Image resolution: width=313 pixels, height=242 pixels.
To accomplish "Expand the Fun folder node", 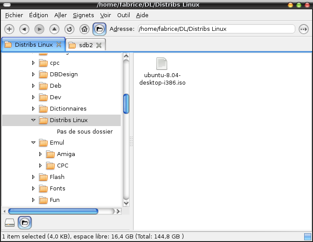I will coord(33,200).
